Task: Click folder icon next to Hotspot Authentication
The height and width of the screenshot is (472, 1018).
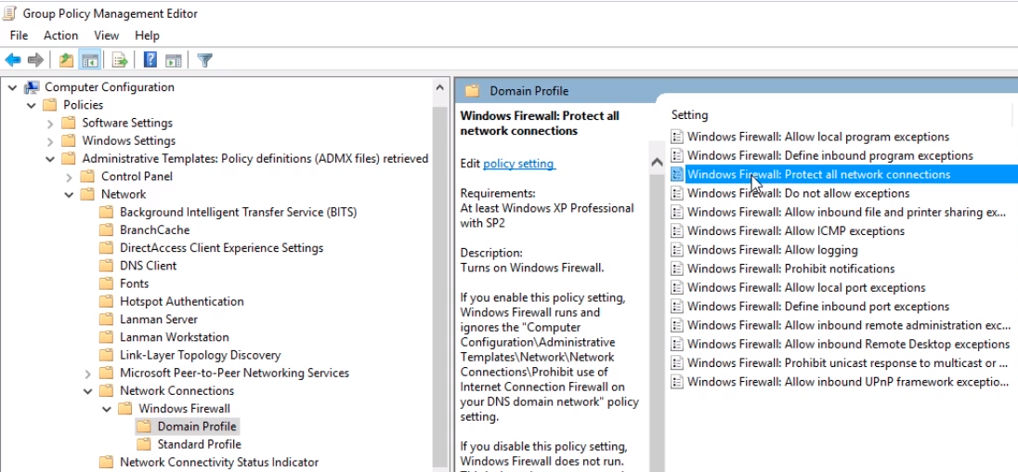Action: 107,301
